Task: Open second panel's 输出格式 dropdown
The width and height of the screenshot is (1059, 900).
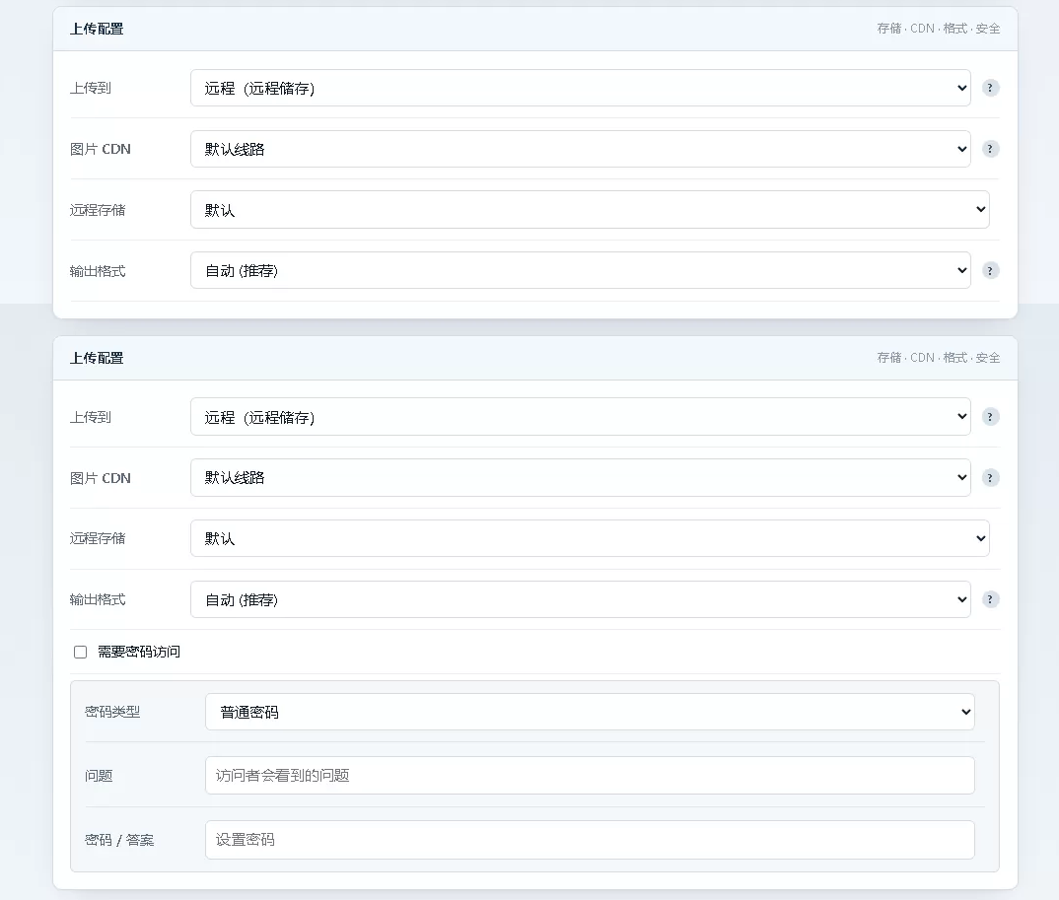Action: point(580,599)
